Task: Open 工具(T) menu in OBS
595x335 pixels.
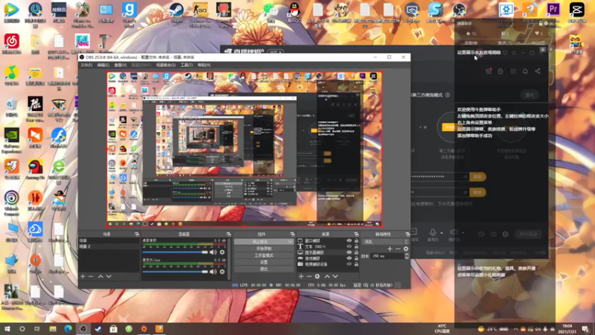Action: click(x=187, y=65)
